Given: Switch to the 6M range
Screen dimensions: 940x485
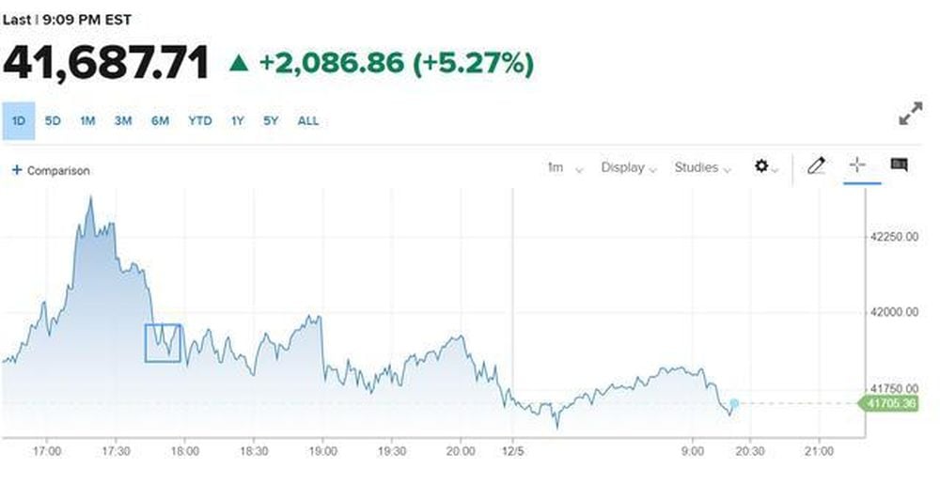Looking at the screenshot, I should point(160,121).
